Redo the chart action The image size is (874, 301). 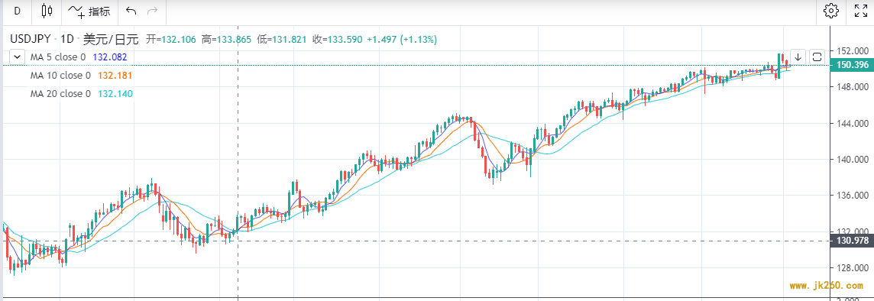click(x=151, y=11)
